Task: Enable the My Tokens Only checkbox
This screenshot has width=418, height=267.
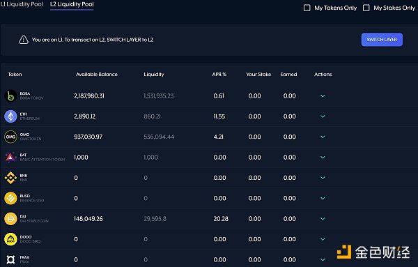Action: click(307, 8)
